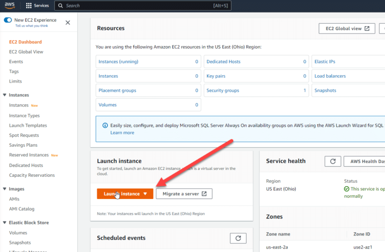
Task: Collapse the Images sidebar section
Action: [x=5, y=189]
